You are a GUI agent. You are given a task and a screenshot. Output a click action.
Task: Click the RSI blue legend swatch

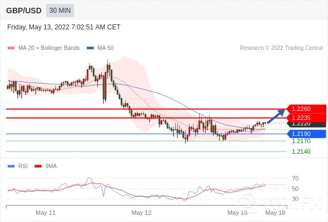[x=11, y=167]
